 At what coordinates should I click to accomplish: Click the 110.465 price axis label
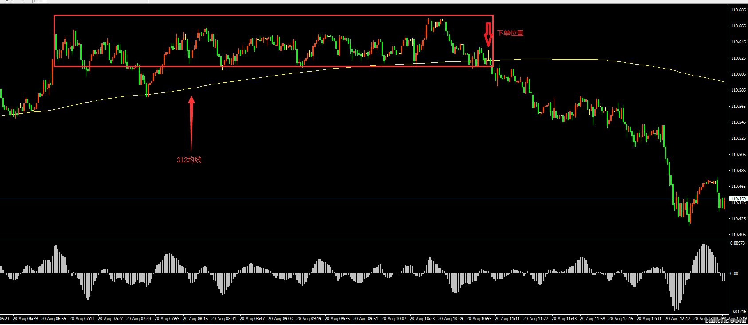click(x=738, y=187)
